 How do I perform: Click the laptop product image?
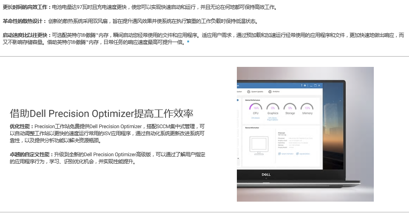tap(305, 134)
